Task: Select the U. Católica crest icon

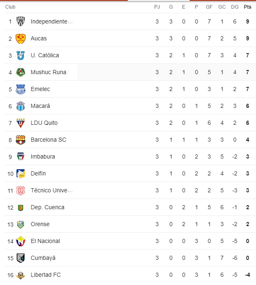Action: (x=21, y=55)
